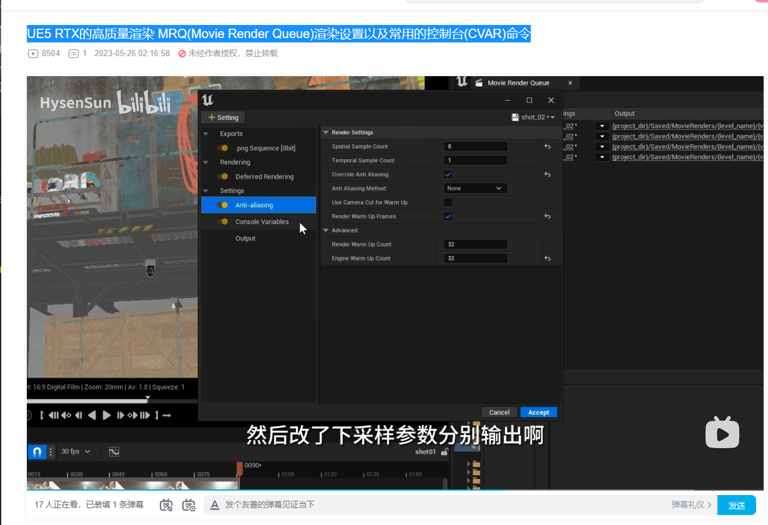Click the reverse play arrow in the transport
This screenshot has height=525, width=768.
click(92, 415)
